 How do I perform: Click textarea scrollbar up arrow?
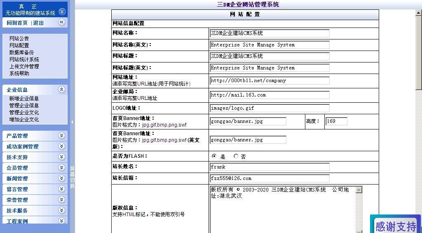[x=359, y=190]
